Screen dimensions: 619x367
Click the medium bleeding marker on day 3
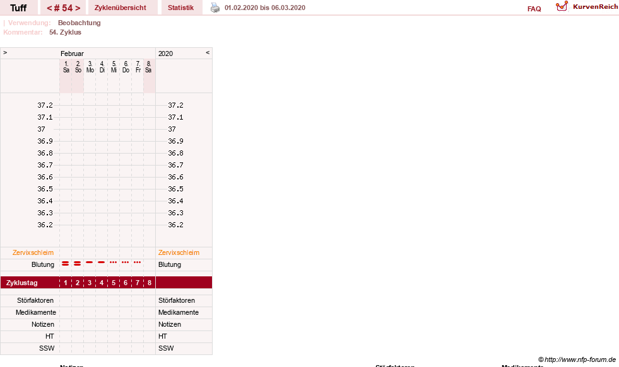(90, 263)
